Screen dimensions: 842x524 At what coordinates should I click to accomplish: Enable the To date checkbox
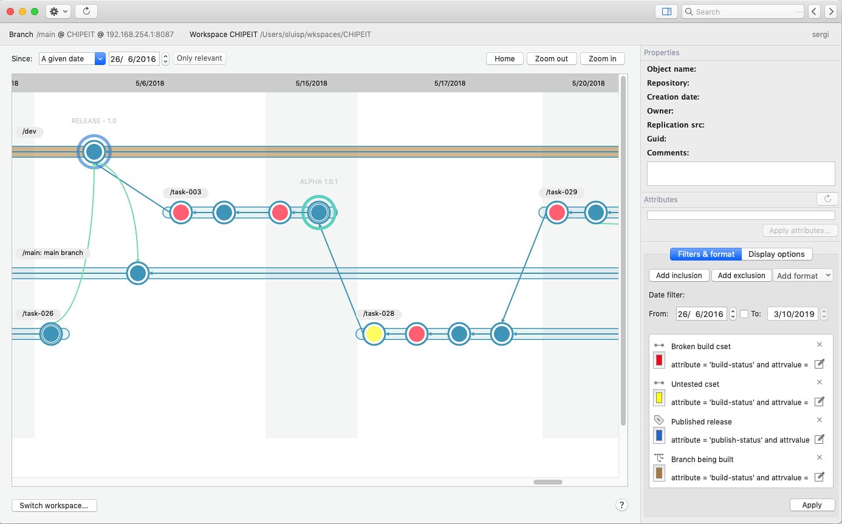click(744, 314)
